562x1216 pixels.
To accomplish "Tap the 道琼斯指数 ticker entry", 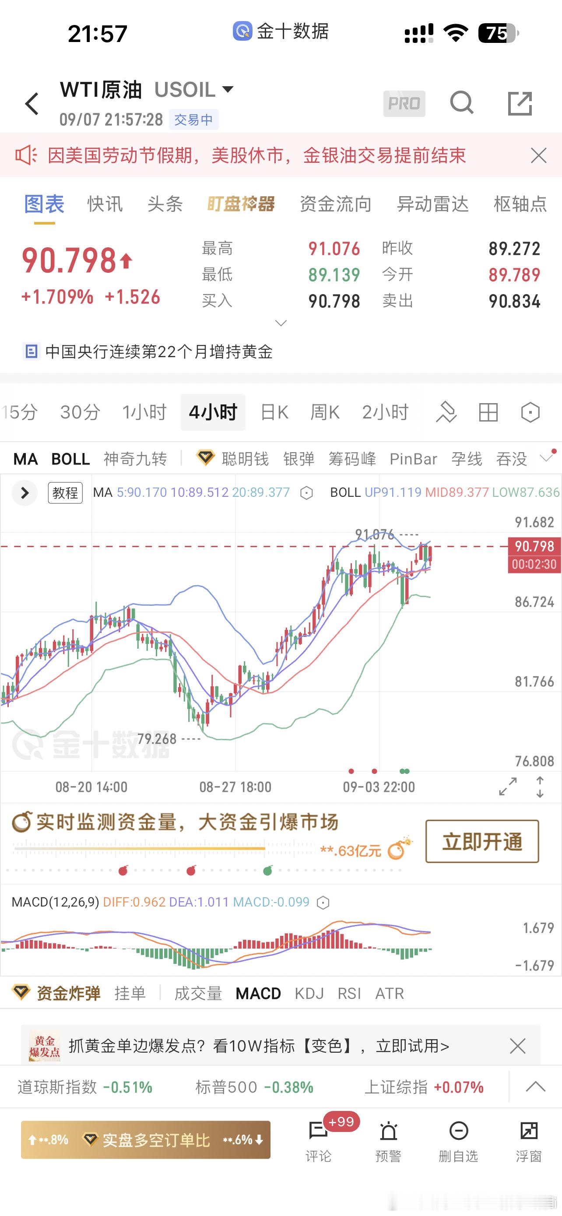I will [x=85, y=1087].
